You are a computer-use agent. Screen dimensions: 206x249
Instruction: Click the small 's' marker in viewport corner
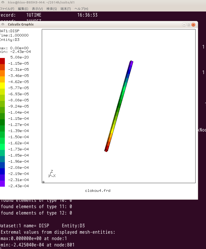pyautogui.click(x=43, y=182)
